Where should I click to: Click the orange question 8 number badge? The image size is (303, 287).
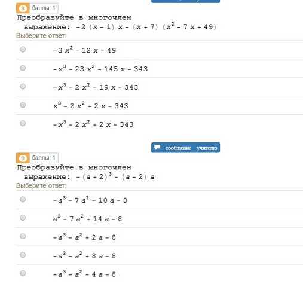coord(23,8)
